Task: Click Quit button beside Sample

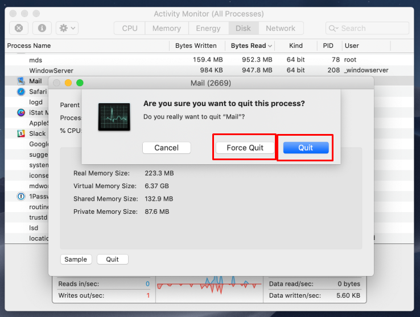Action: (x=113, y=259)
